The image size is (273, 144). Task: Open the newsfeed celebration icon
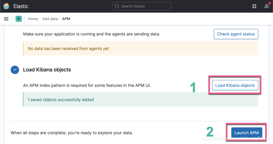(267, 6)
